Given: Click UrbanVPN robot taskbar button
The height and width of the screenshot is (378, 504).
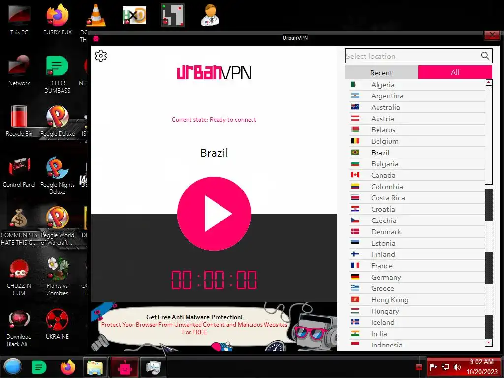Looking at the screenshot, I should [x=125, y=367].
